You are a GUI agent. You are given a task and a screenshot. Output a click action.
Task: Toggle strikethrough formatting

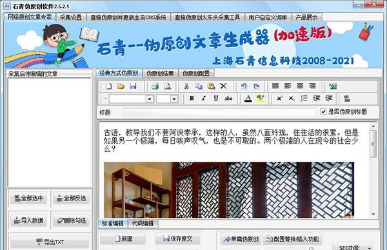coord(228,99)
